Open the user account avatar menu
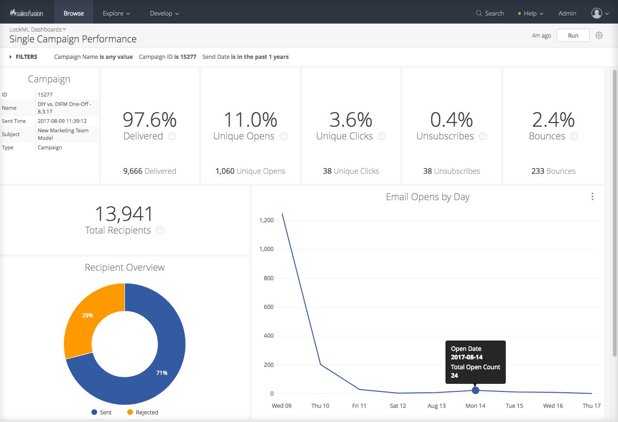Image resolution: width=618 pixels, height=422 pixels. (x=600, y=13)
